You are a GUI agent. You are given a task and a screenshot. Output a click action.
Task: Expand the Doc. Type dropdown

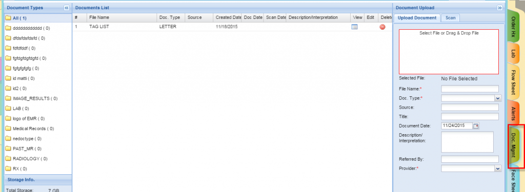click(x=498, y=98)
